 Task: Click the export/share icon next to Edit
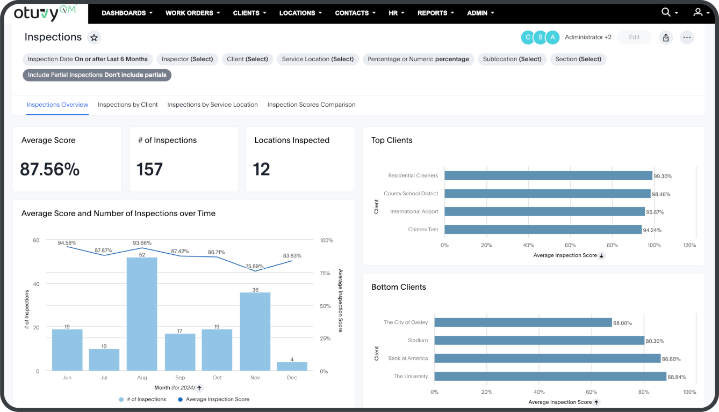[666, 38]
